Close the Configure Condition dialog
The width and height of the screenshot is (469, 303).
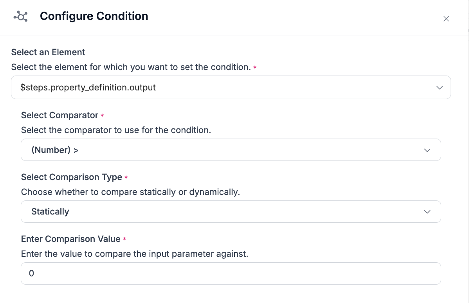tap(446, 19)
